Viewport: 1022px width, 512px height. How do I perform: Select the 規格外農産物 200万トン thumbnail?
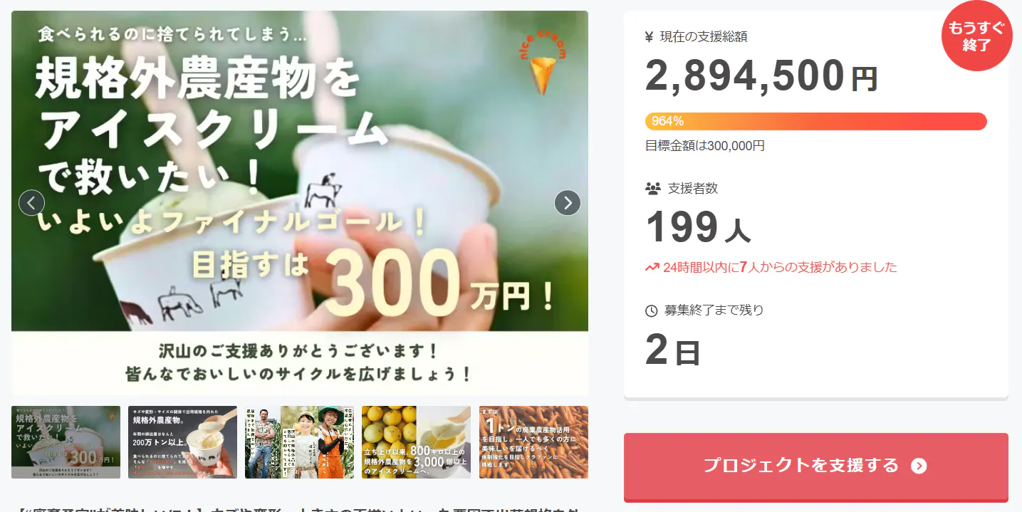point(182,442)
